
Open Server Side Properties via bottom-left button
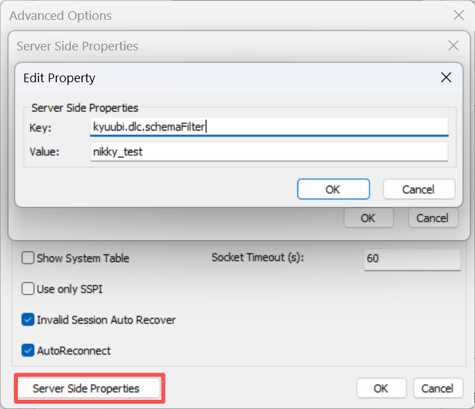(86, 388)
